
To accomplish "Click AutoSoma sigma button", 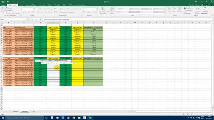I will point(188,8).
